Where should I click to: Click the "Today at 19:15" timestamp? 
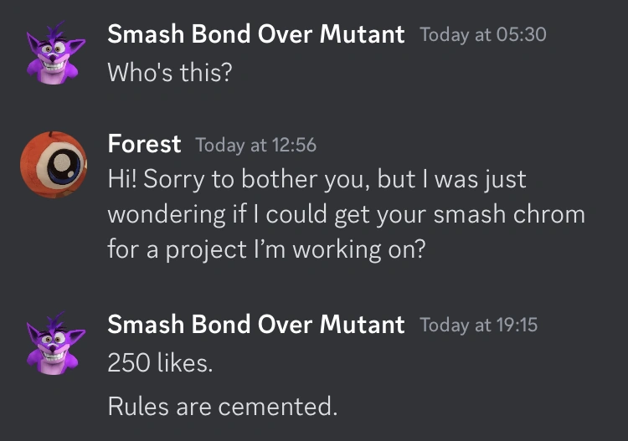click(478, 325)
